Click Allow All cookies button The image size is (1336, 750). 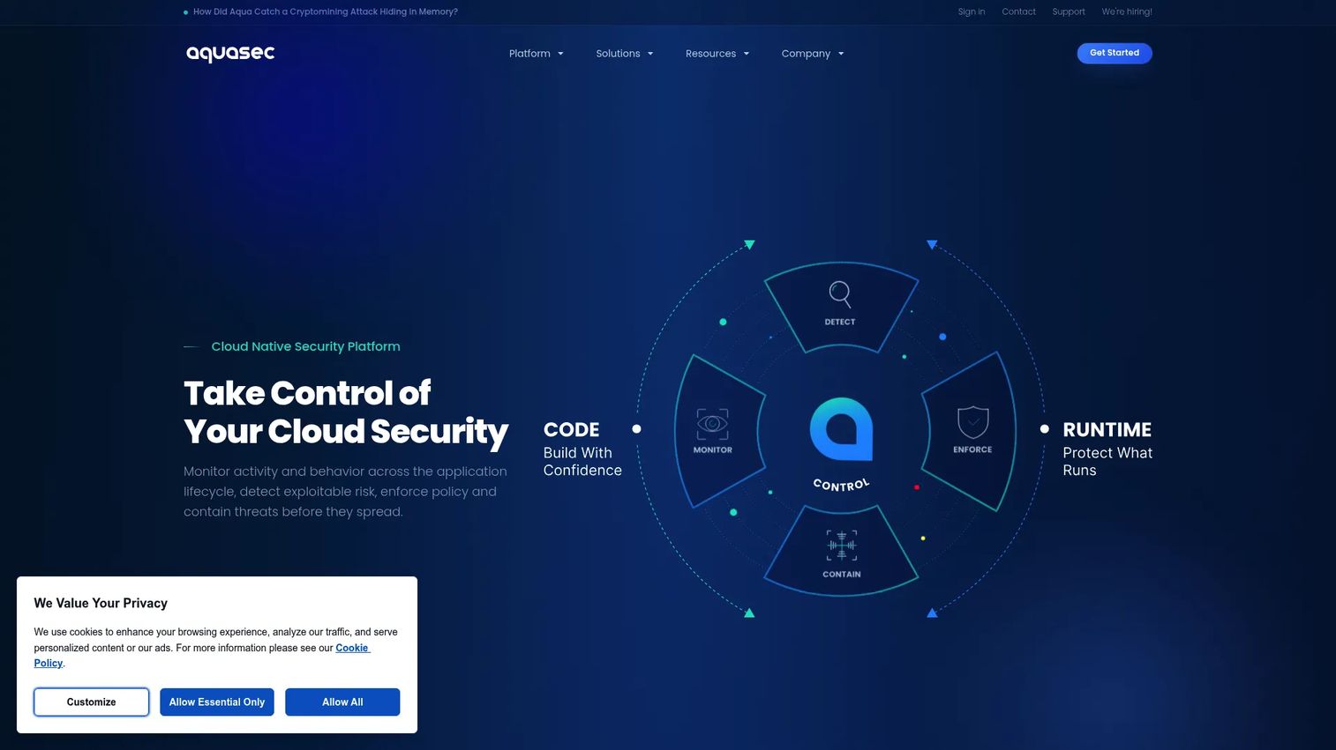342,702
